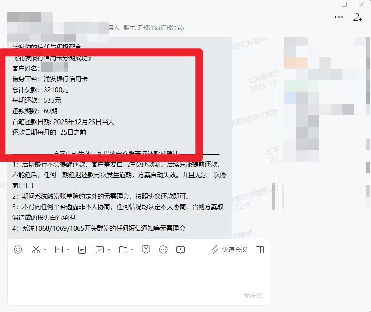Open the more functions bubble icon
This screenshot has width=371, height=312.
[163, 250]
